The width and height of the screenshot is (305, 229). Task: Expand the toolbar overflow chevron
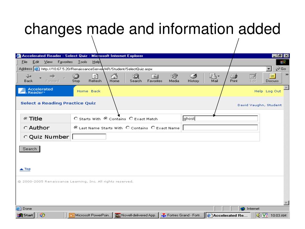[287, 75]
